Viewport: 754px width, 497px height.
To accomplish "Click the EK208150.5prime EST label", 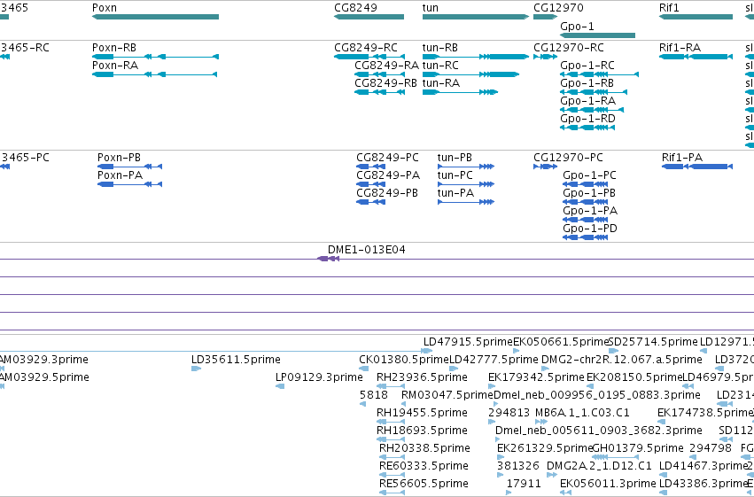I will tap(634, 377).
